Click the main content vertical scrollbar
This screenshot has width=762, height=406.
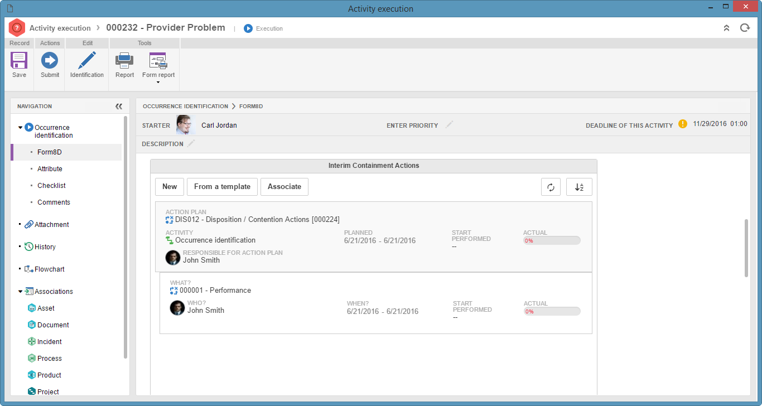click(746, 248)
